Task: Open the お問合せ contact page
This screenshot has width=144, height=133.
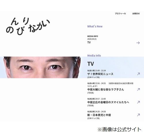Action: (x=136, y=14)
